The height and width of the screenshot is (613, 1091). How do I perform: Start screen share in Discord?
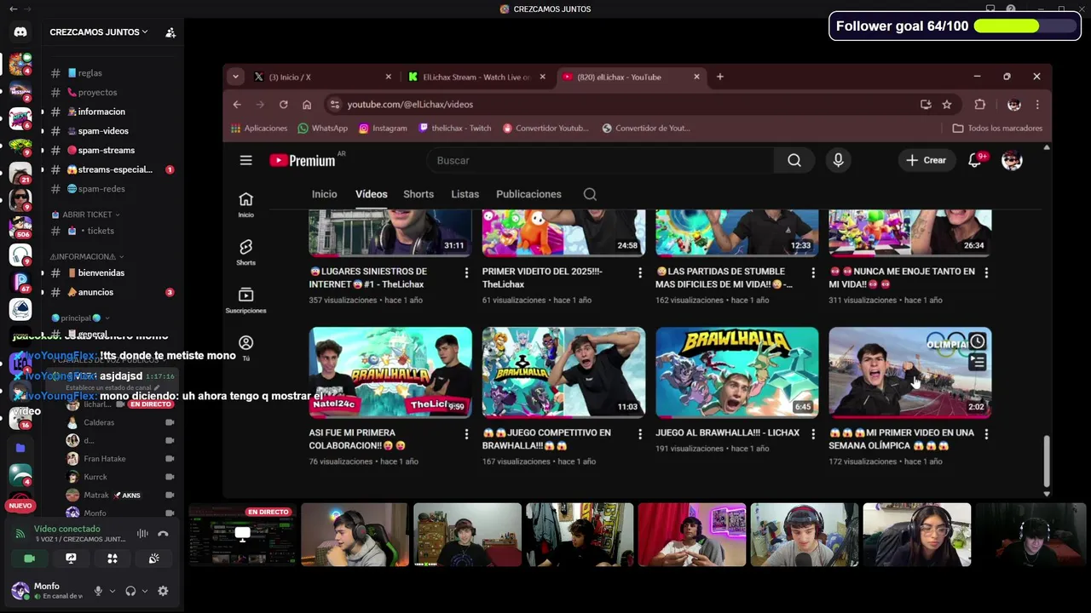(71, 559)
